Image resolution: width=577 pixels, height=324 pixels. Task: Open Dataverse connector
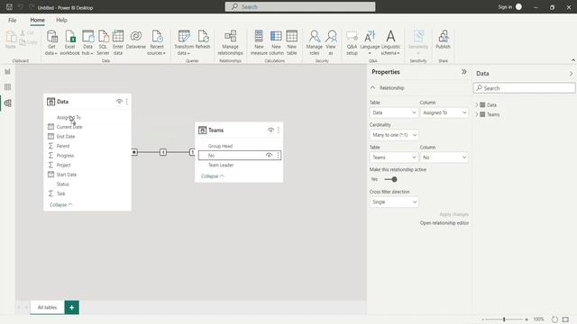coord(136,40)
